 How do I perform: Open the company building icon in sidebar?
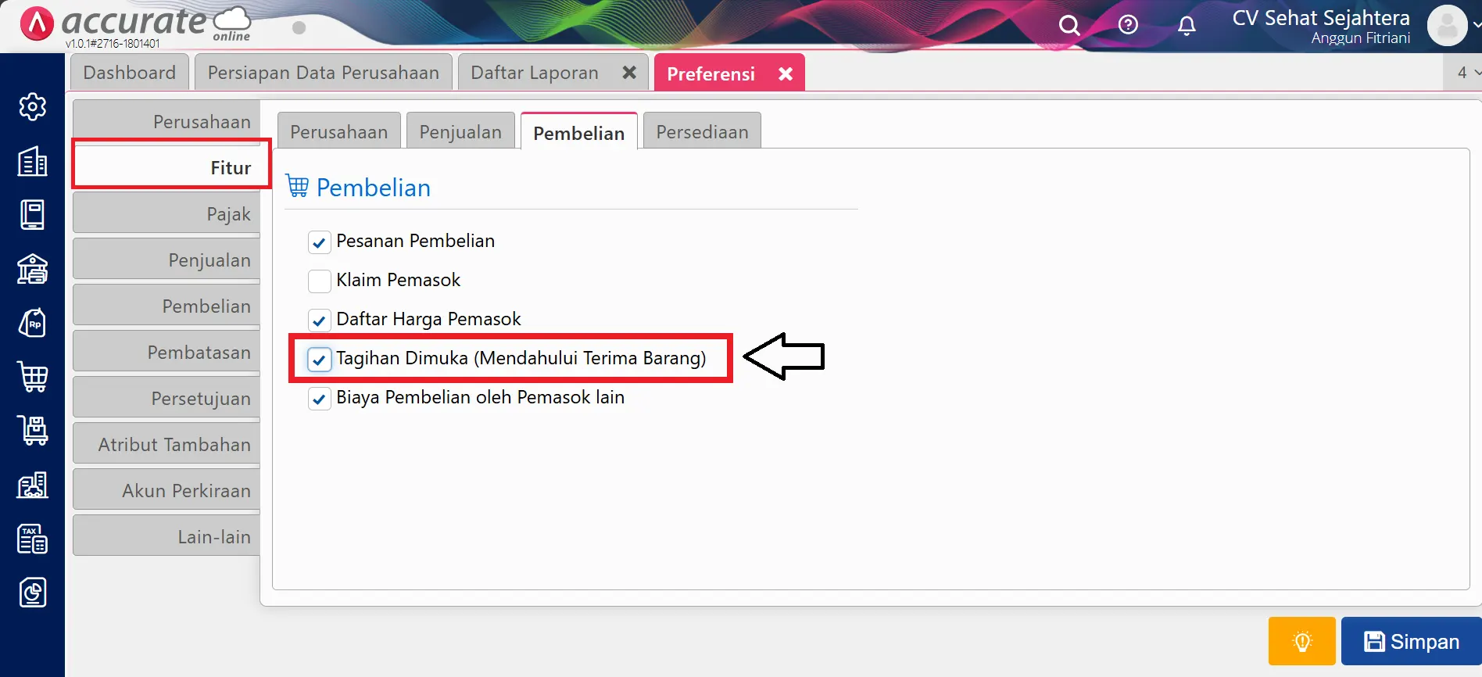pyautogui.click(x=32, y=161)
